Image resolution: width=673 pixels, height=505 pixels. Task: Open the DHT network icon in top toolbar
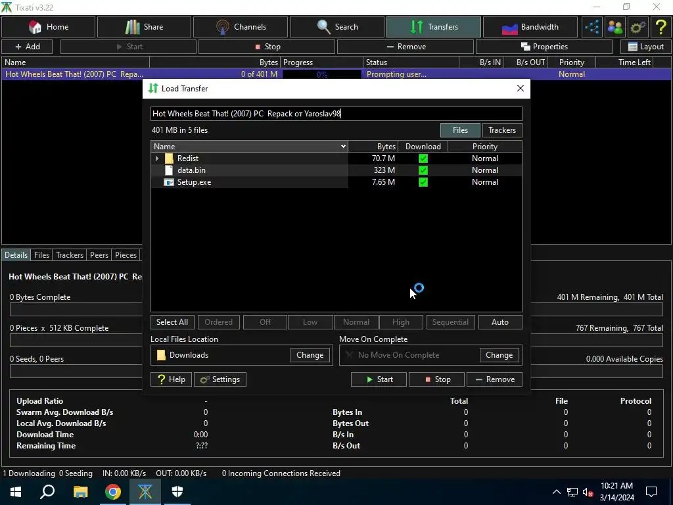(592, 27)
